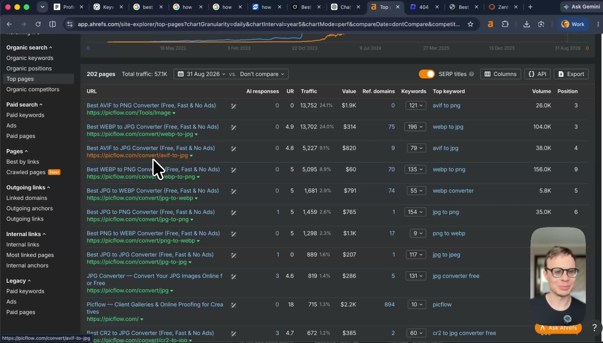The height and width of the screenshot is (343, 603).
Task: Click the presenter webcam thumbnail
Action: 558,276
